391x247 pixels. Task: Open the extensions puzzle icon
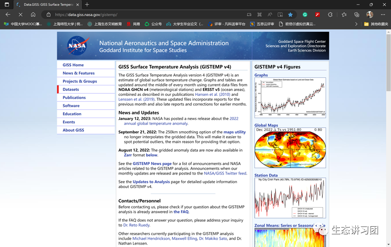point(330,15)
